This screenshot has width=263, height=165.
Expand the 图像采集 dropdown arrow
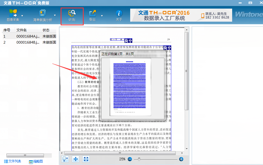coord(22,15)
